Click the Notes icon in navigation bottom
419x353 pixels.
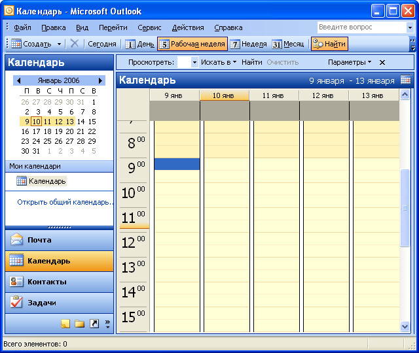(65, 324)
